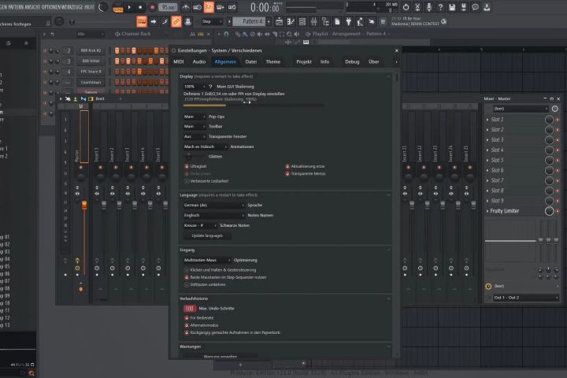Switch to the Audio settings tab
Viewport: 567px width, 378px height.
coord(199,62)
